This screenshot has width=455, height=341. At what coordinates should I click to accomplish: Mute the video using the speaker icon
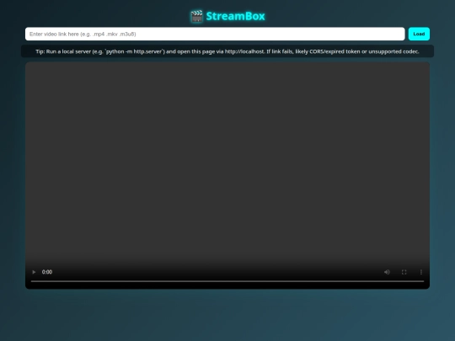[387, 272]
